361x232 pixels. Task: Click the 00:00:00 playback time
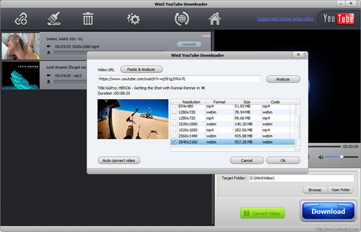[350, 147]
